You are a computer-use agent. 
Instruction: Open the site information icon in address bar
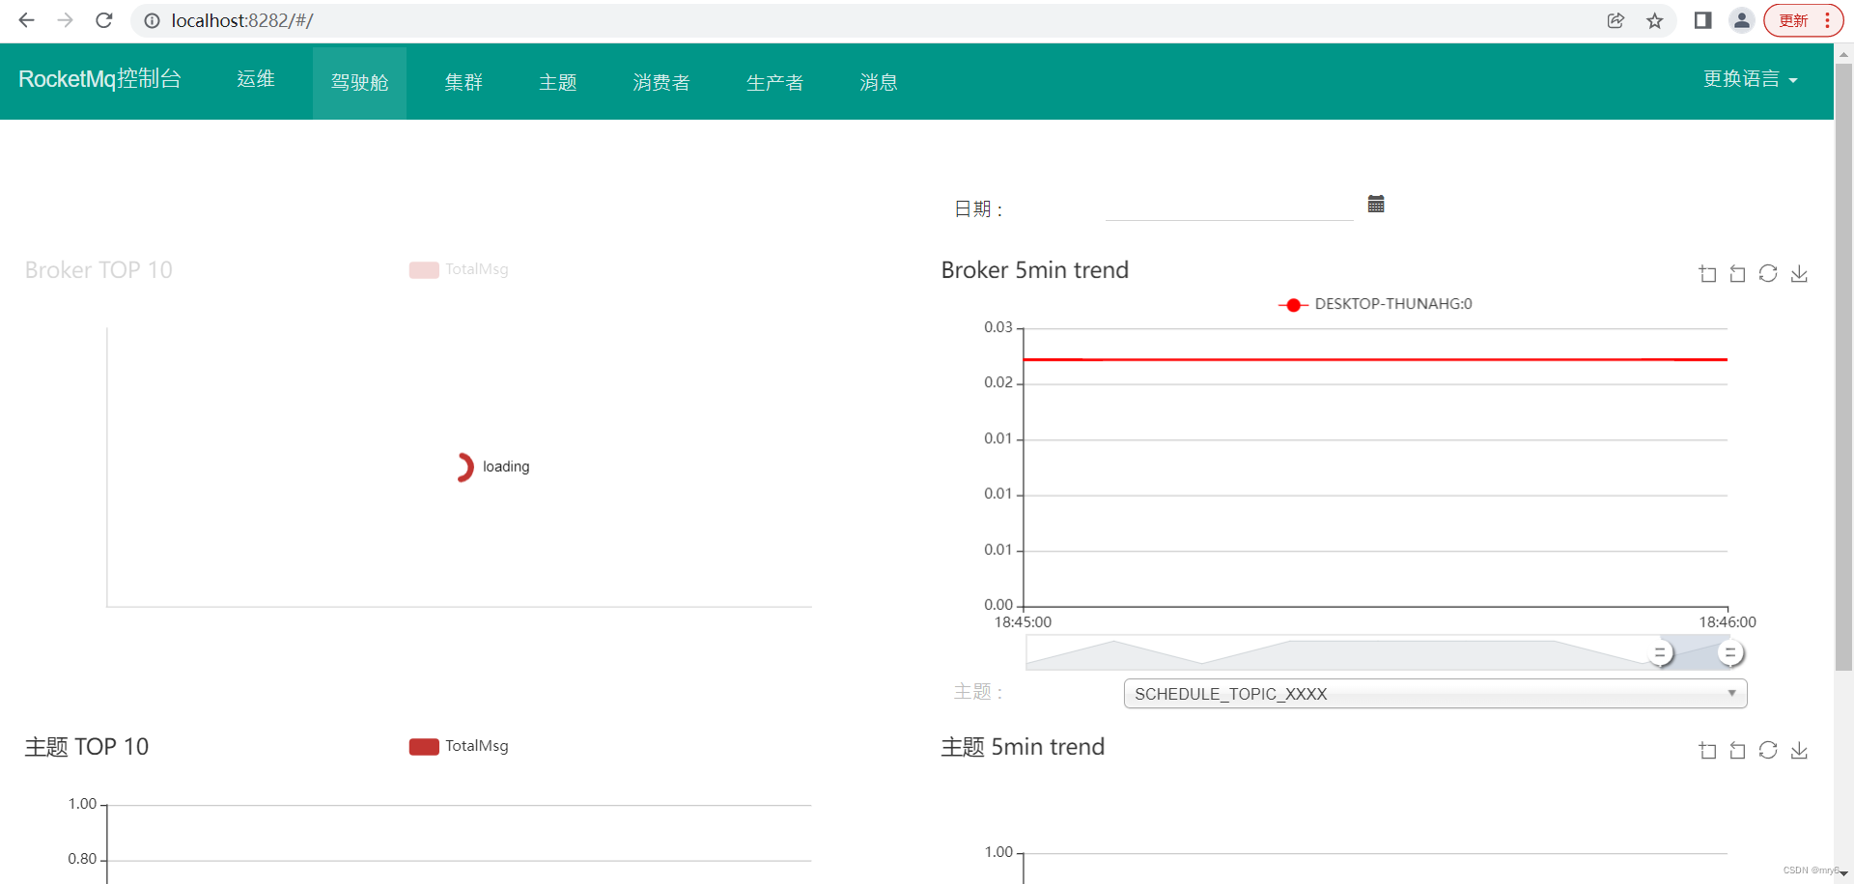[152, 20]
